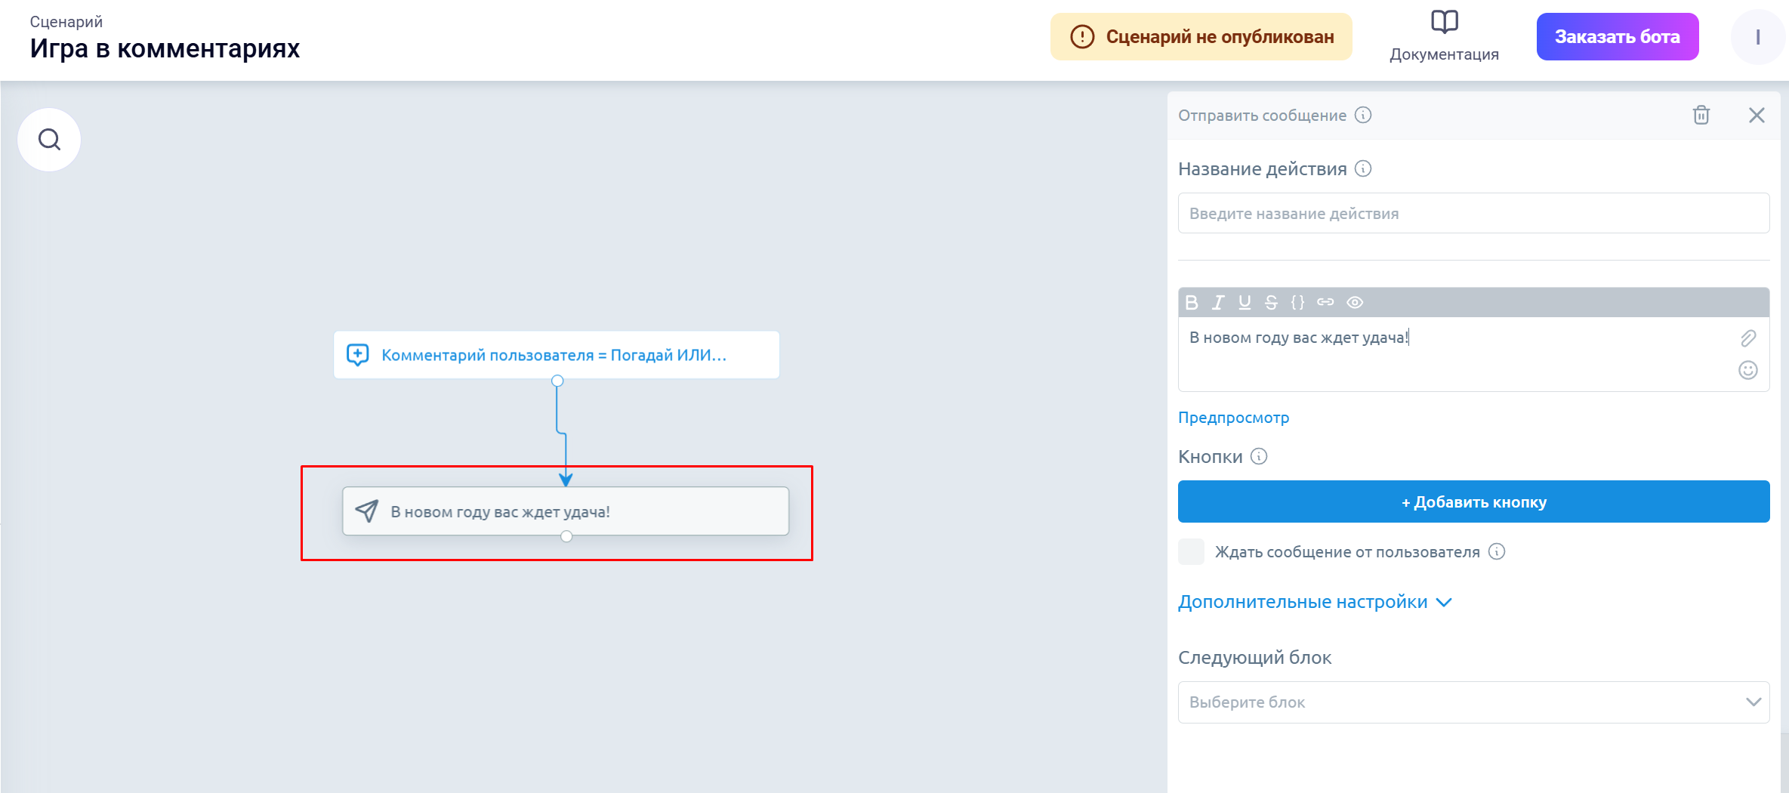1789x793 pixels.
Task: Open the 'Документация' menu item
Action: point(1444,37)
